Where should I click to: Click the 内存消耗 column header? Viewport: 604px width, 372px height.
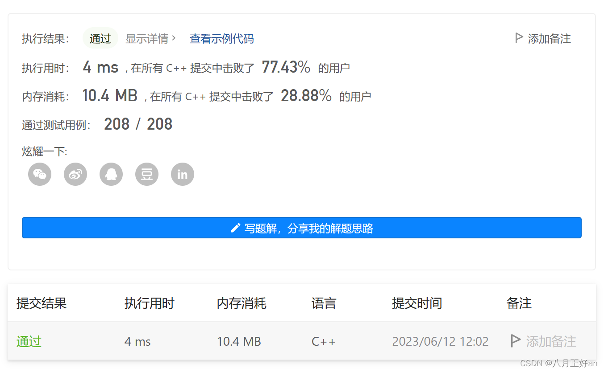click(242, 303)
